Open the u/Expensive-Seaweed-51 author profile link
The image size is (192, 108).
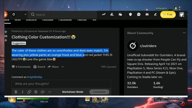[x=37, y=31]
